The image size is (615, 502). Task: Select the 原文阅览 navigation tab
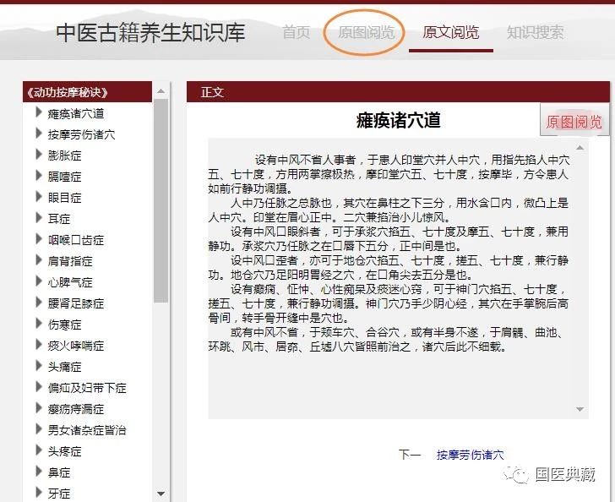[x=450, y=32]
